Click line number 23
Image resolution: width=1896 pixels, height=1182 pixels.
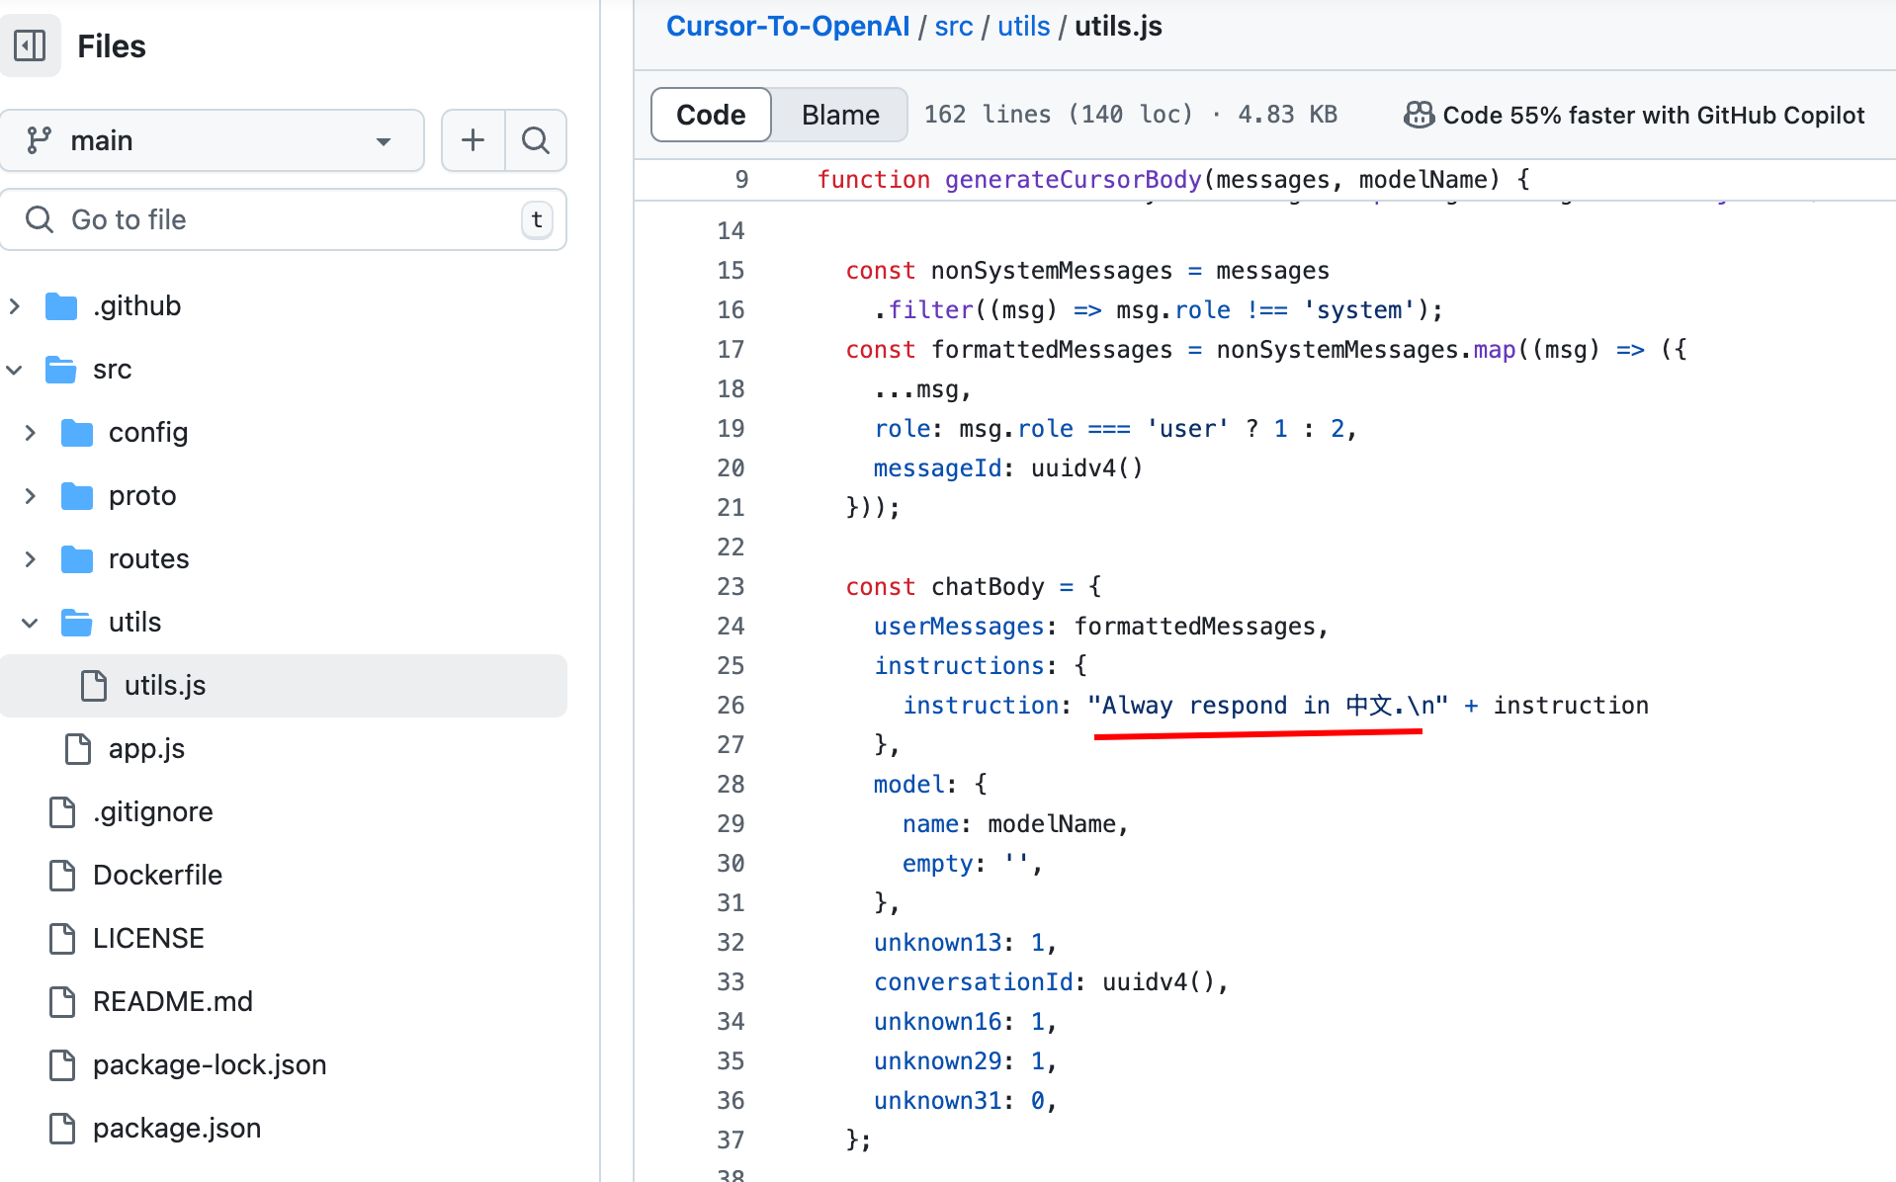731,587
